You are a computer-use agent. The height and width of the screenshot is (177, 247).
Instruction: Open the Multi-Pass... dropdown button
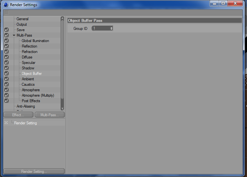[50, 115]
